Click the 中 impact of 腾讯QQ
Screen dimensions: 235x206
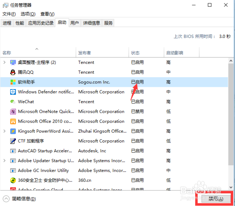[x=168, y=72]
